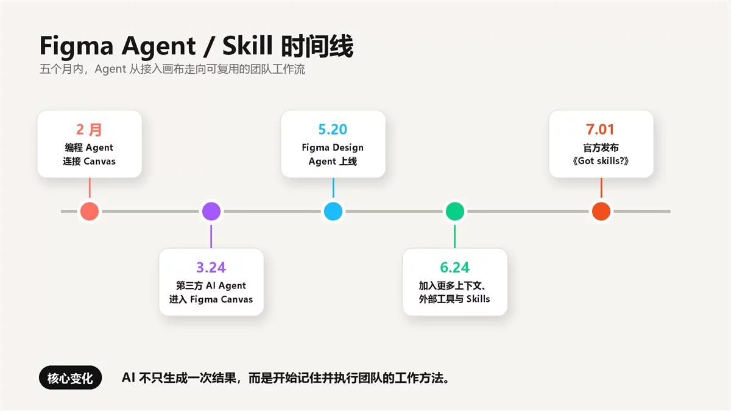Image resolution: width=731 pixels, height=411 pixels.
Task: Select the 3.24 第三方 AI Agent card
Action: click(211, 282)
